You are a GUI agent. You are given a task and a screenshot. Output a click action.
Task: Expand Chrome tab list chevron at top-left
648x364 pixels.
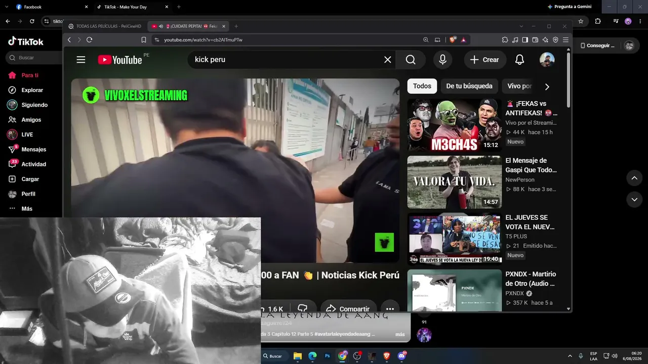point(7,7)
